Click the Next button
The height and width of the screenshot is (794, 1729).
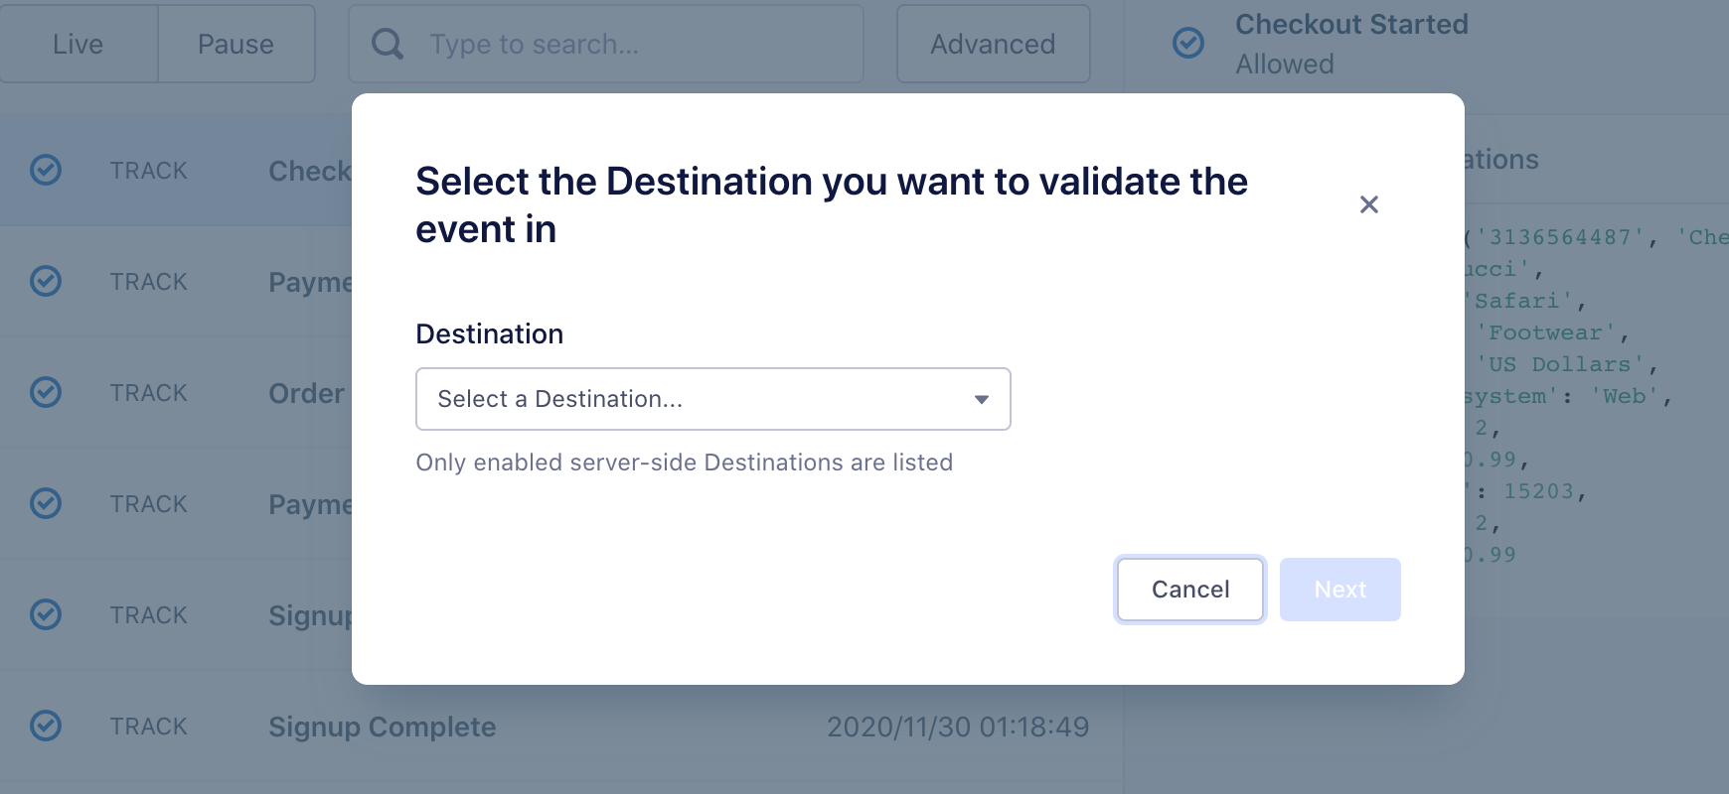(1339, 590)
